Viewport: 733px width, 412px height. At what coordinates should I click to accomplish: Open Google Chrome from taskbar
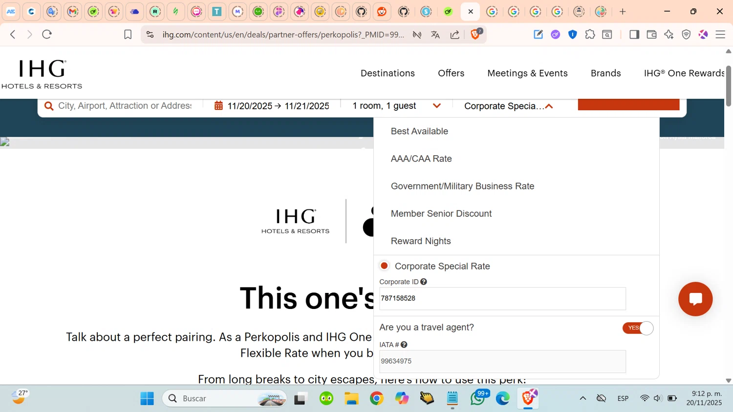(x=377, y=398)
